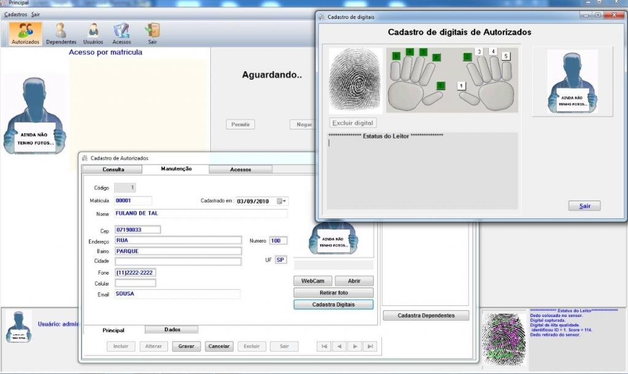Jump to last record navigation button
The height and width of the screenshot is (374, 628).
(x=369, y=346)
